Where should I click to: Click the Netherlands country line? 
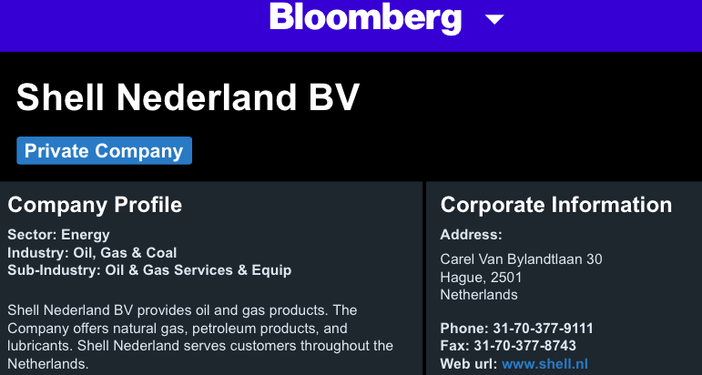tap(479, 295)
